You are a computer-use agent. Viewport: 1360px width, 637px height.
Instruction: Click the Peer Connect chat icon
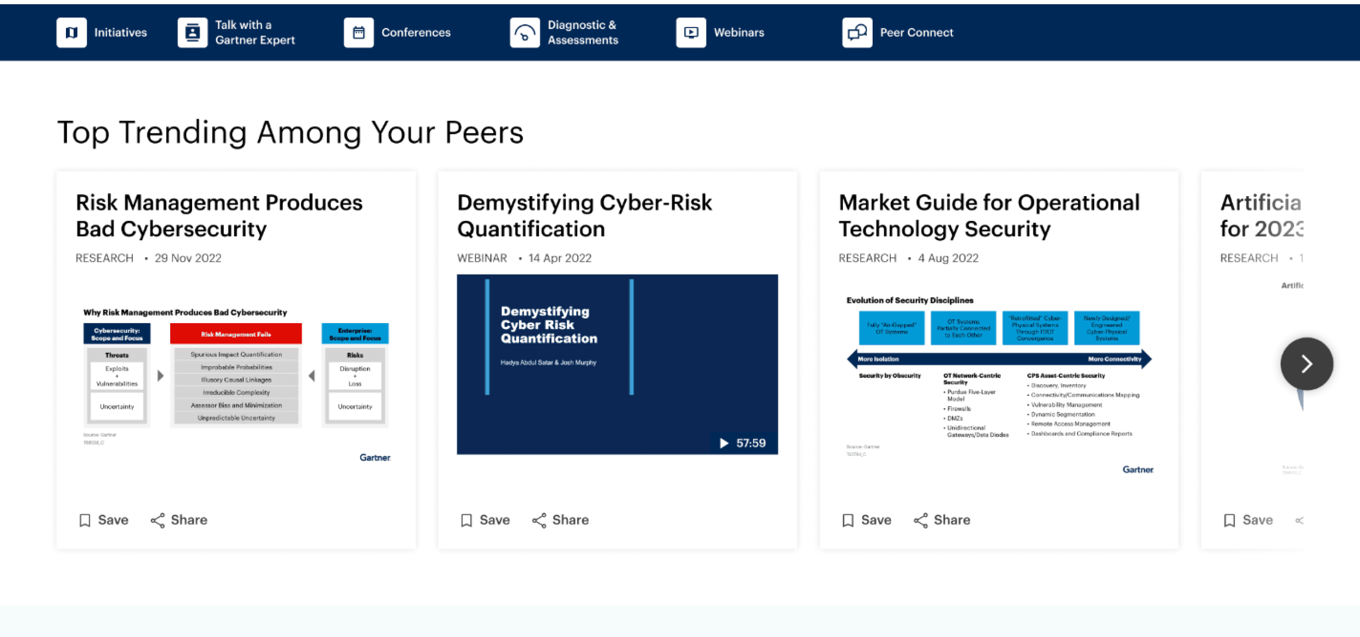(x=858, y=33)
